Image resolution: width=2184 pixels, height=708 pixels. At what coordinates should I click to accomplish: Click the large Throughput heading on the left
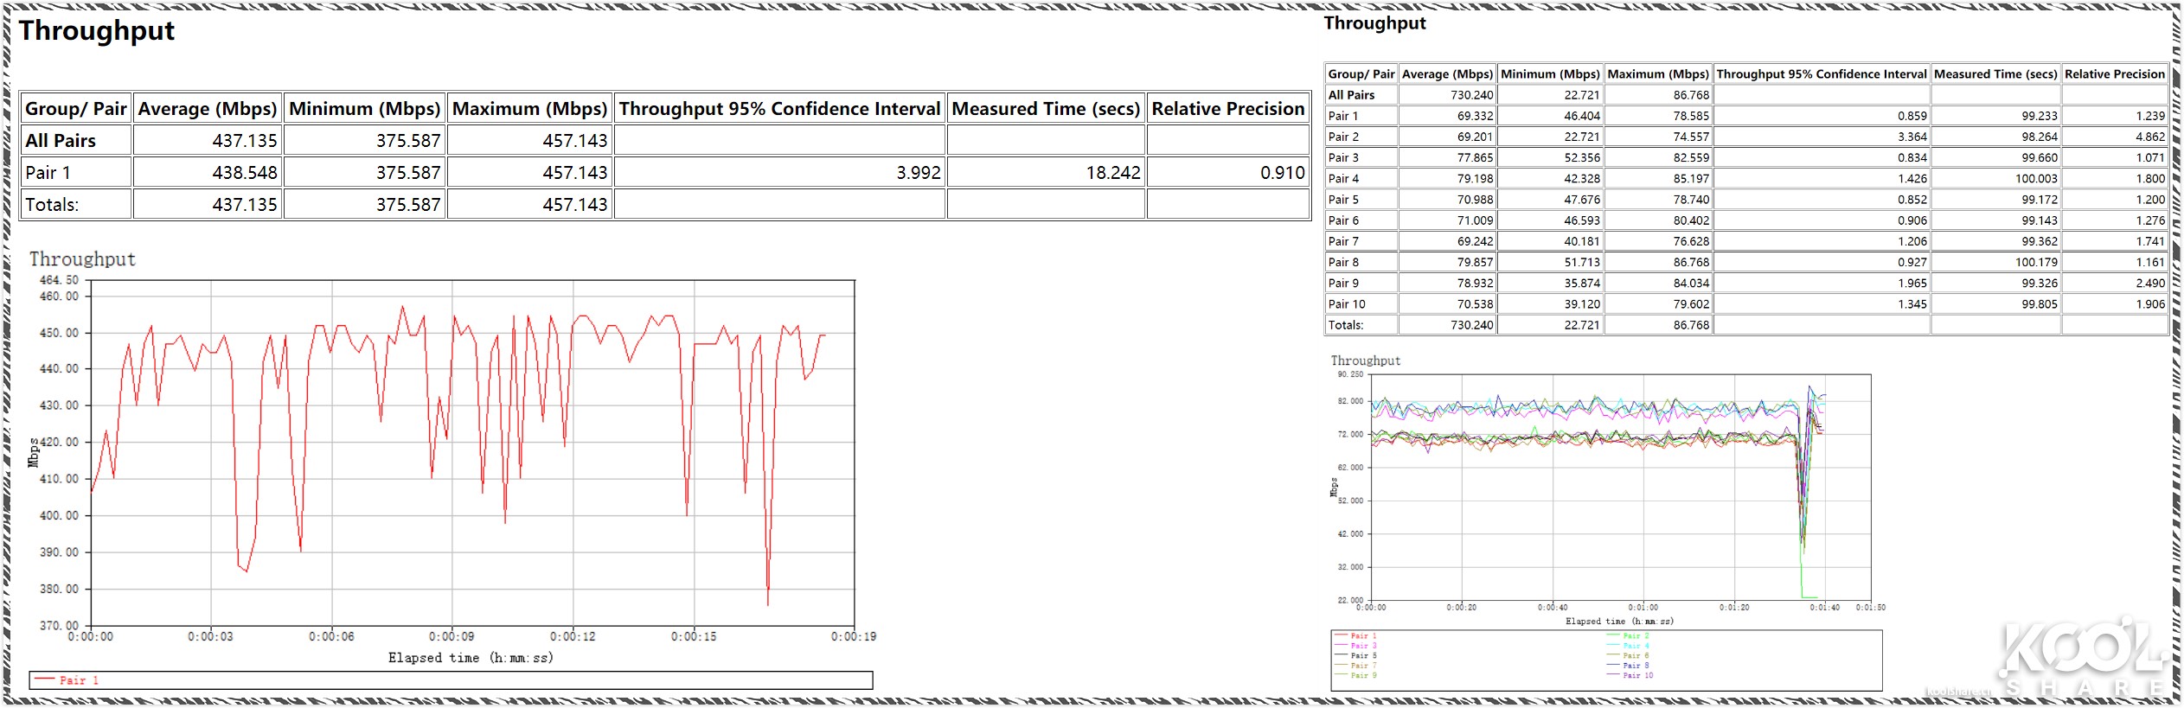pos(97,31)
